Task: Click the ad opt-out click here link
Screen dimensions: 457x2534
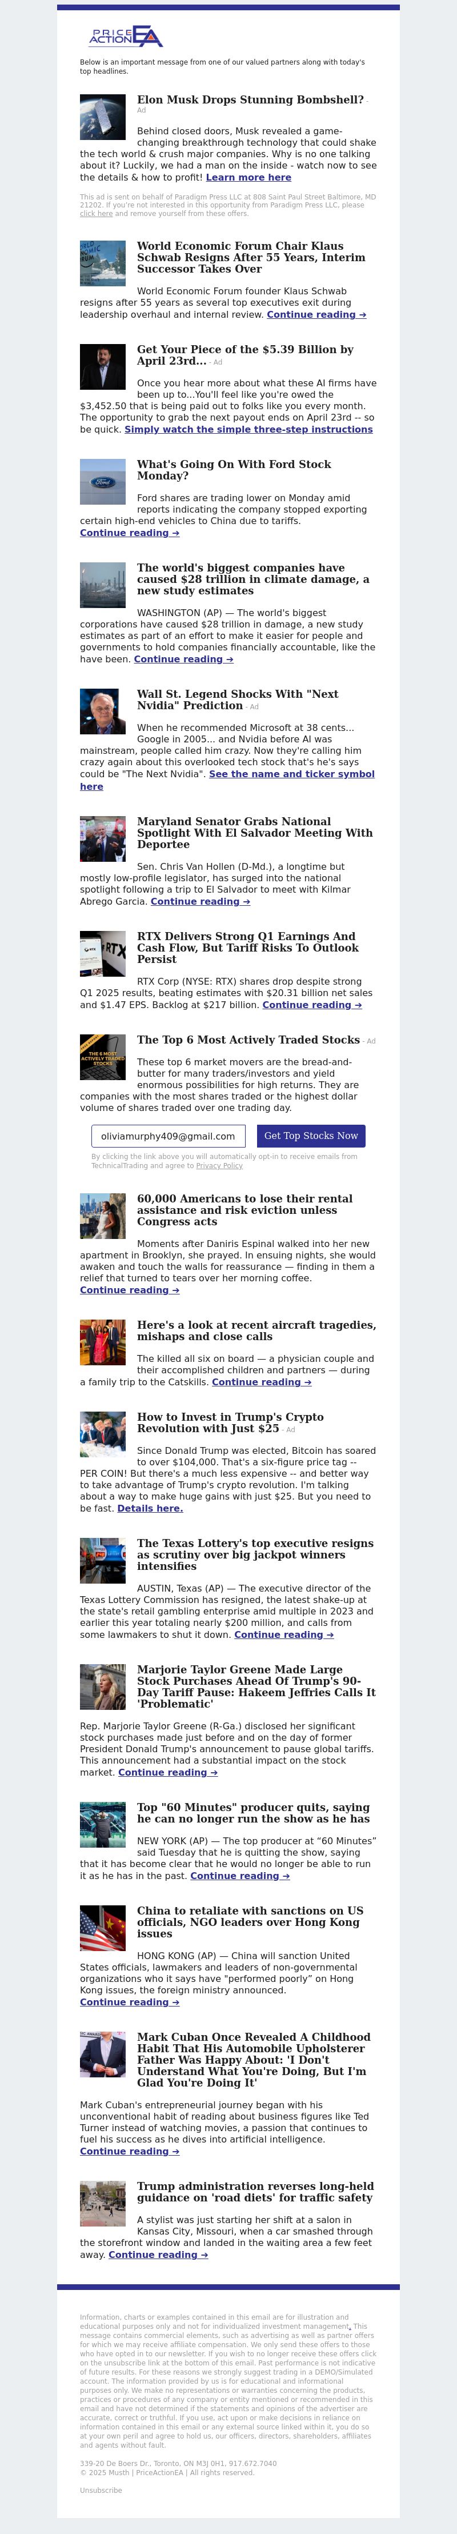Action: pos(97,214)
